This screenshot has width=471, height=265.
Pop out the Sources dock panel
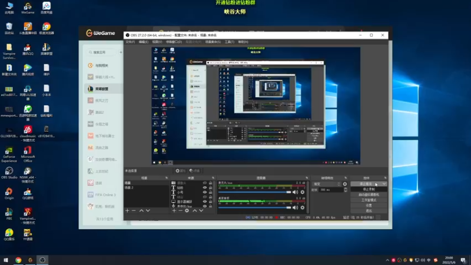click(213, 178)
